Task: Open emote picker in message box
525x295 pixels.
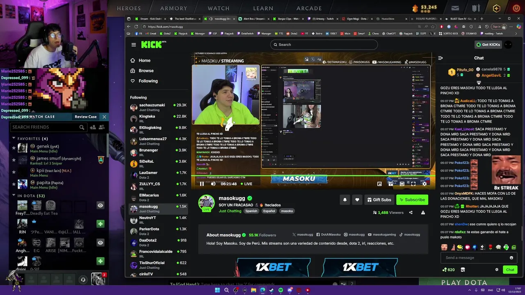Action: click(x=511, y=258)
